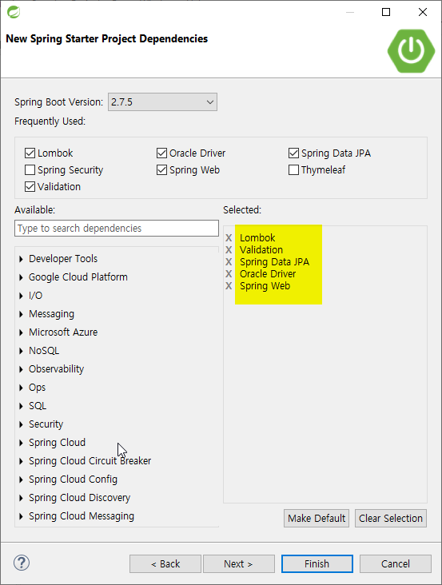Expand the Spring Cloud Discovery category
This screenshot has height=585, width=442.
coord(22,498)
